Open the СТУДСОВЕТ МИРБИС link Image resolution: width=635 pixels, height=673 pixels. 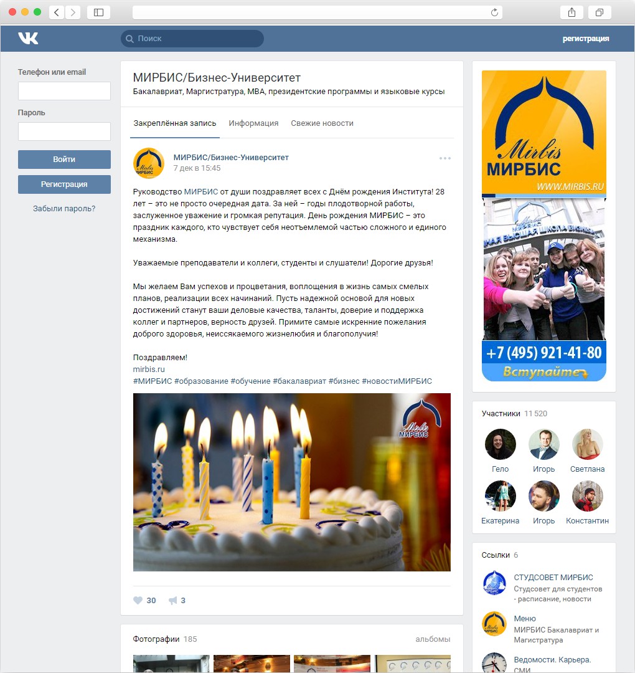click(x=553, y=577)
